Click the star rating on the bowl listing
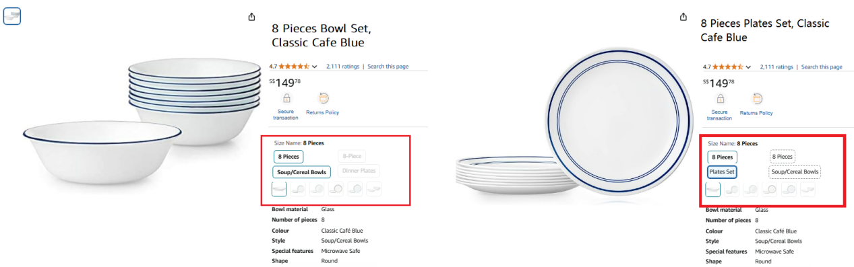The image size is (854, 267). (x=294, y=67)
